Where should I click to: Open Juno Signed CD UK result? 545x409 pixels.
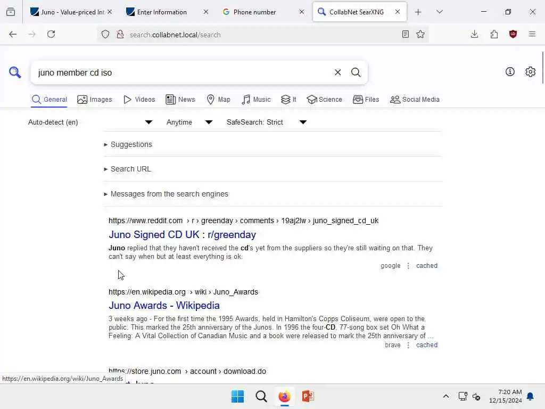[182, 235]
